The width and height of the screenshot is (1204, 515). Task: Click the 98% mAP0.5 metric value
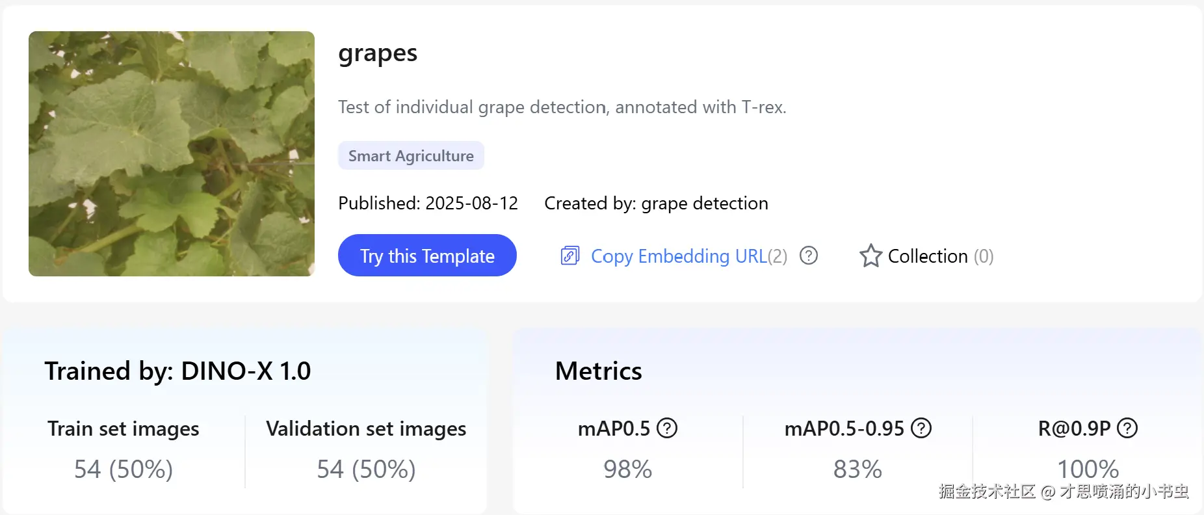click(627, 469)
